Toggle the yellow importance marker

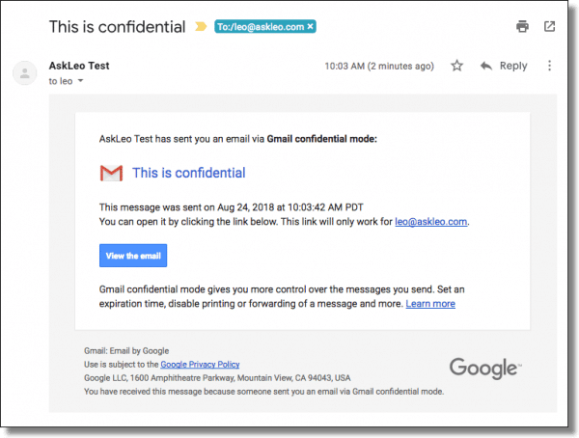tap(201, 27)
